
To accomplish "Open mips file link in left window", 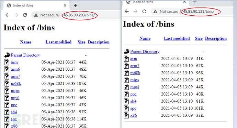I will click(15, 91).
